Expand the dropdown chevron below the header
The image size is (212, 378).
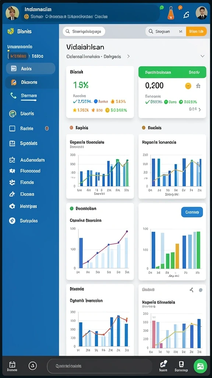tap(202, 56)
